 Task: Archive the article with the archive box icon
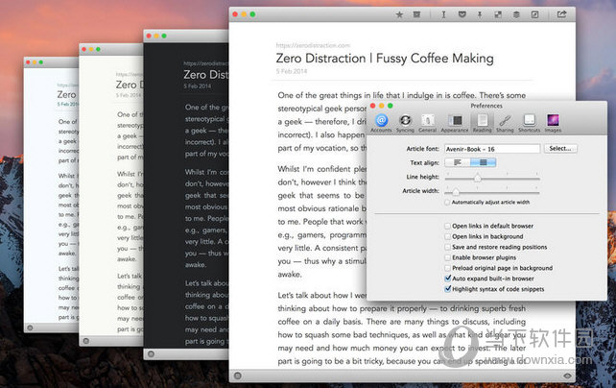[416, 14]
